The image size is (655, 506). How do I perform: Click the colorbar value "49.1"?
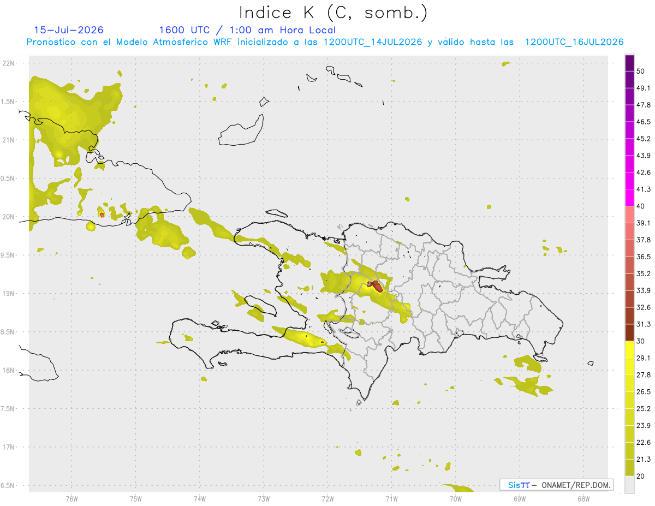tap(644, 88)
